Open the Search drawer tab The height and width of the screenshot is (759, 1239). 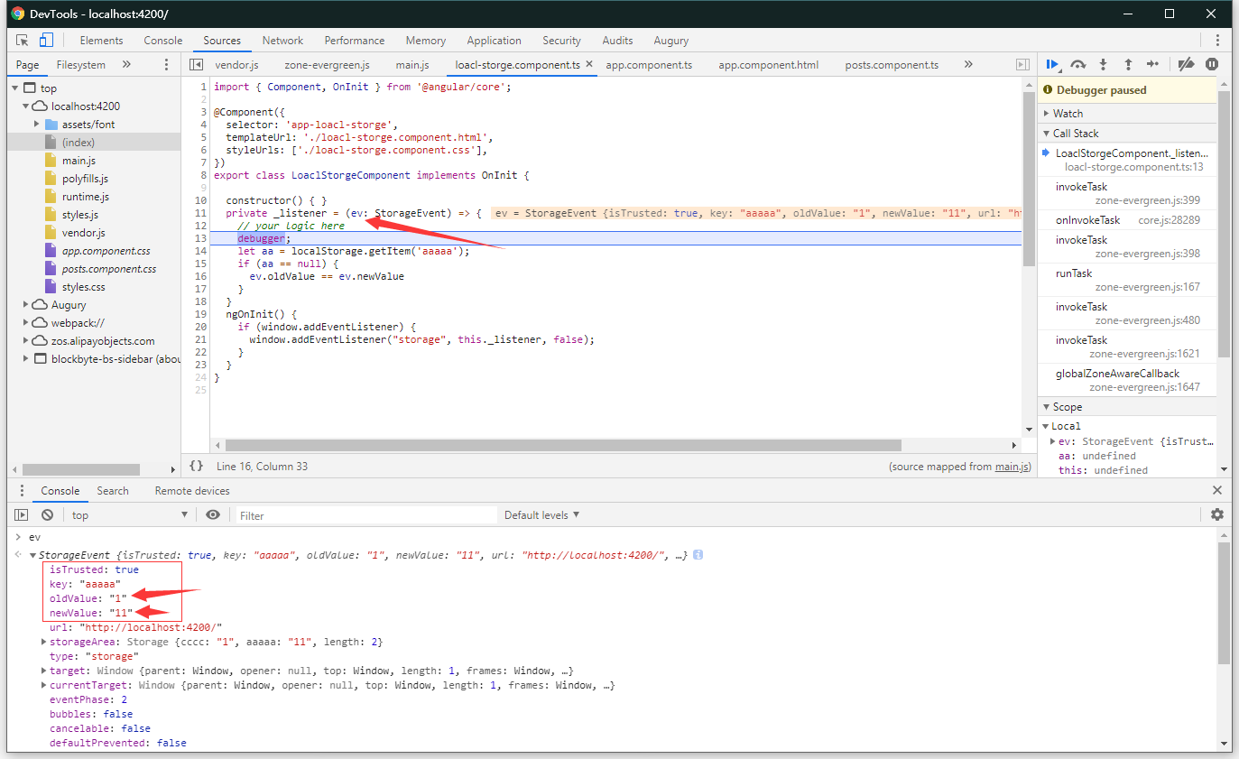click(x=113, y=491)
